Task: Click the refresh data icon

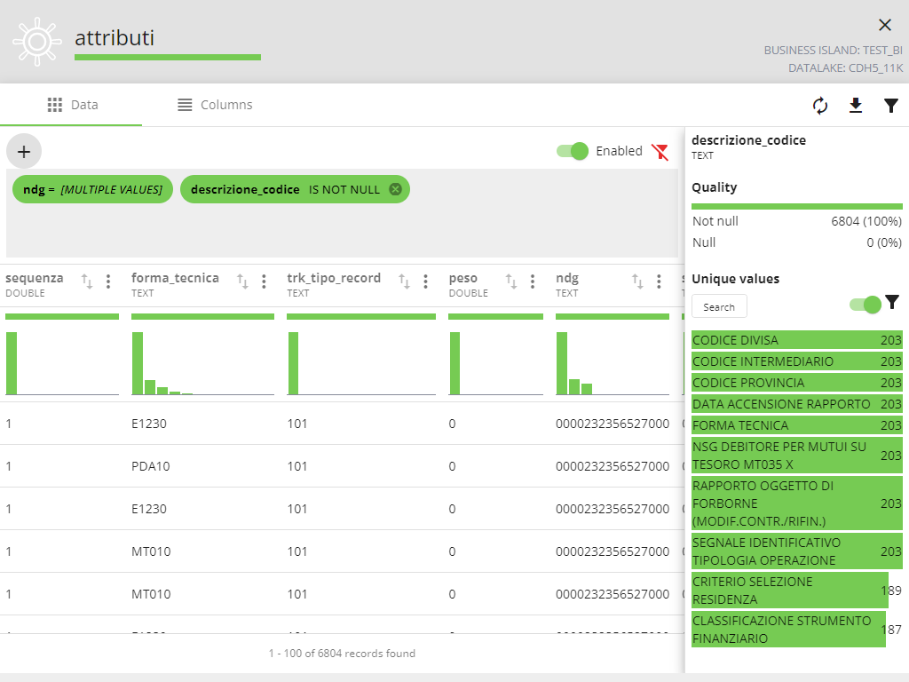Action: 820,106
